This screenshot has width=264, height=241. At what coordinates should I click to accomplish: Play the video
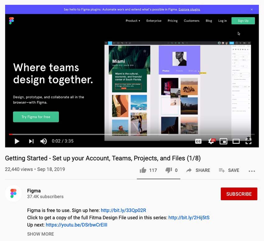coord(17,141)
